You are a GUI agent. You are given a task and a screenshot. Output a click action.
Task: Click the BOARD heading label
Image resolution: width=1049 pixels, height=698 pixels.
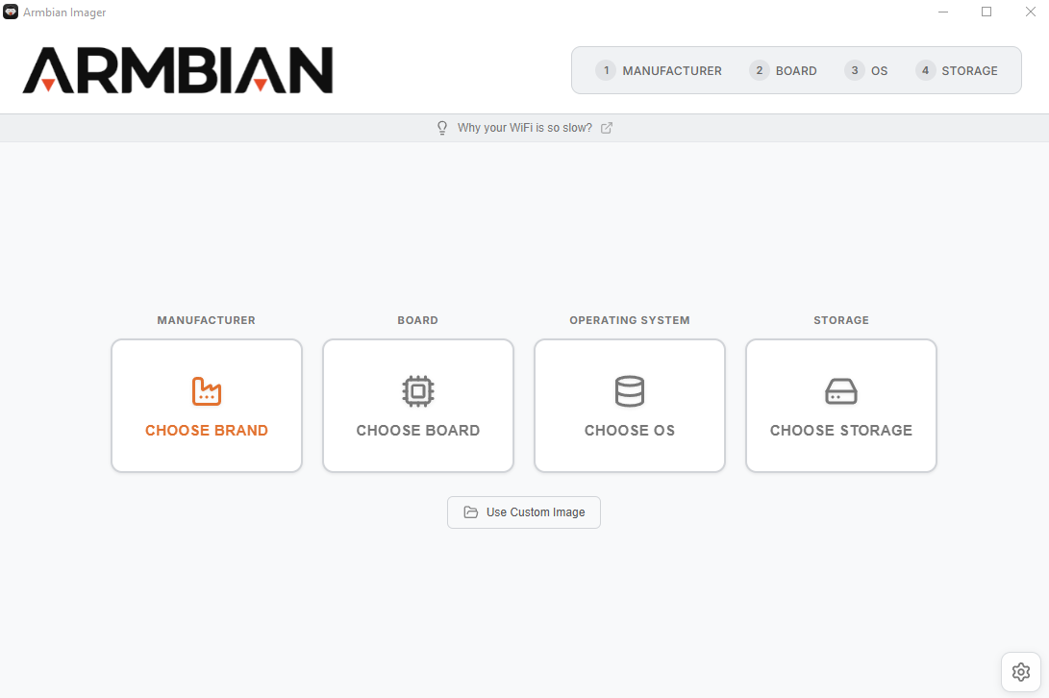tap(418, 320)
